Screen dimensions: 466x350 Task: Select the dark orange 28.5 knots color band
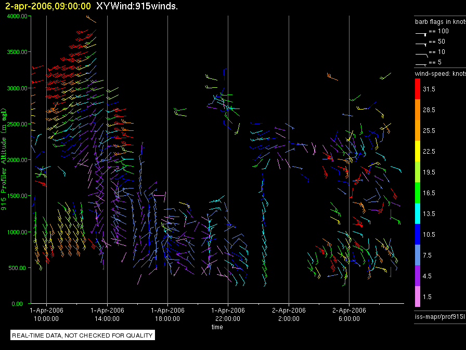coord(418,110)
